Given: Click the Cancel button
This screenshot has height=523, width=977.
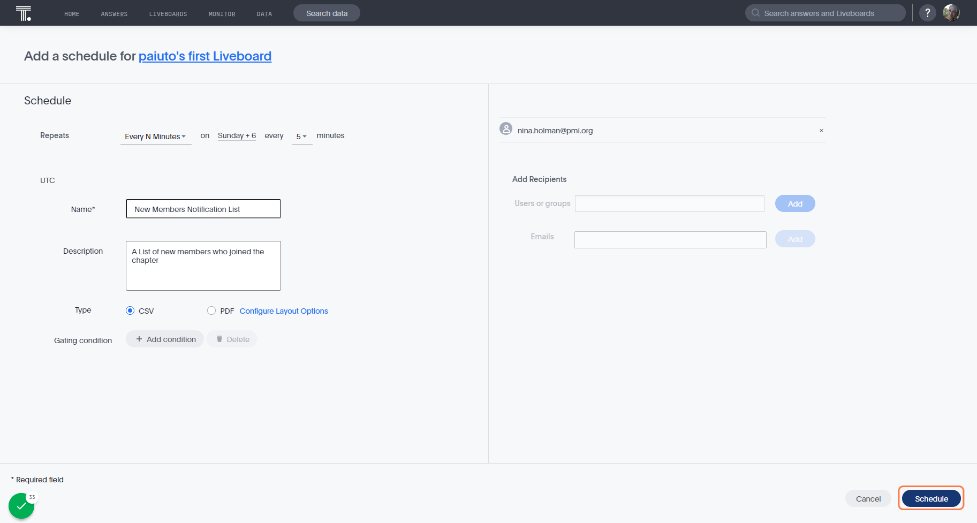Looking at the screenshot, I should 868,498.
